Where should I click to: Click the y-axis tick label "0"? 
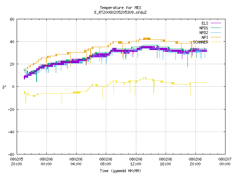tap(13, 87)
